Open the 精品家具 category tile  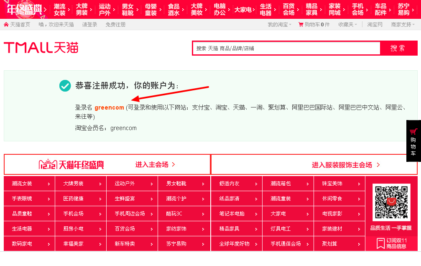tap(237, 229)
